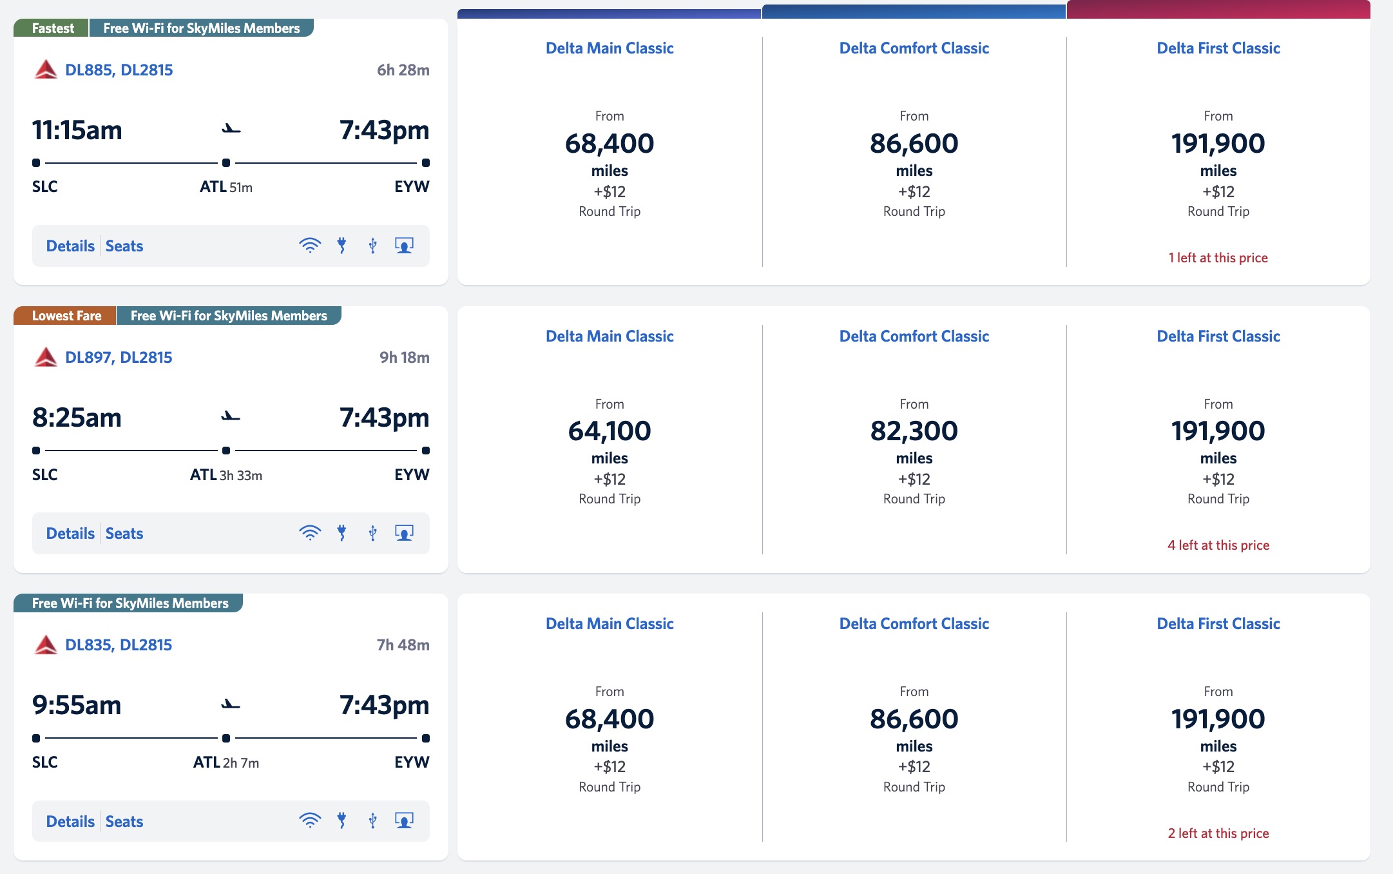Click Delta First Classic heading in DL897 row
This screenshot has height=874, width=1393.
[x=1218, y=336]
